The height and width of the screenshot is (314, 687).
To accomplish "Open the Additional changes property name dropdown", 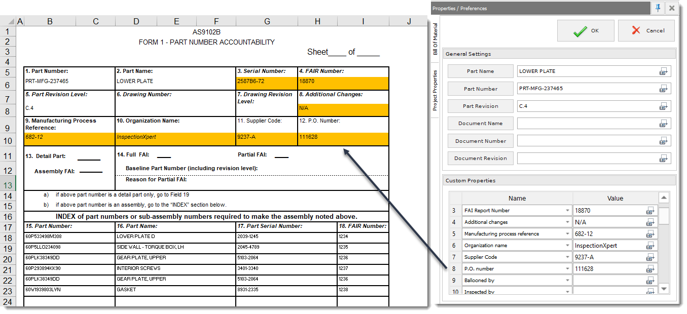I will click(x=568, y=222).
